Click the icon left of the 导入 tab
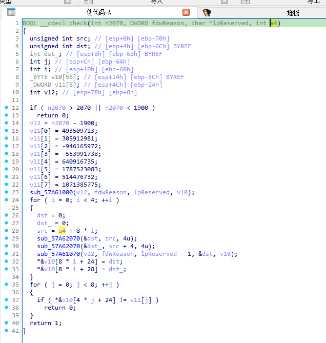 89,2
